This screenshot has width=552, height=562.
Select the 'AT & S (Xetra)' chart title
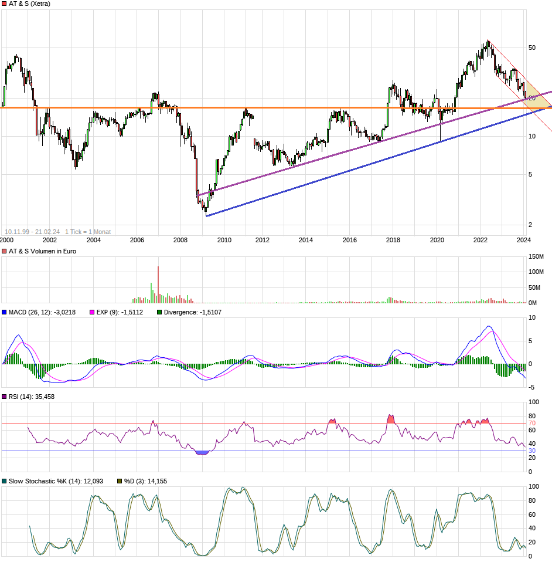click(x=29, y=4)
